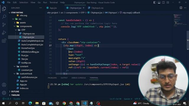Switch to the OUTPUT panel tab
Screen dimensions: 189x106
pos(64,78)
